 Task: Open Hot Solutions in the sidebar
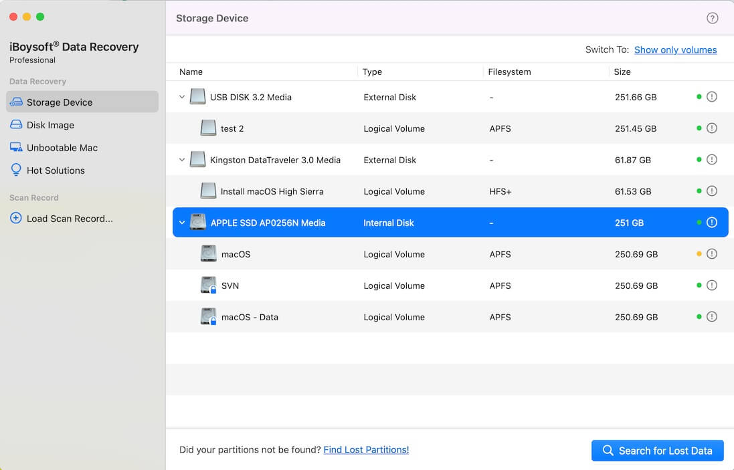pos(56,170)
